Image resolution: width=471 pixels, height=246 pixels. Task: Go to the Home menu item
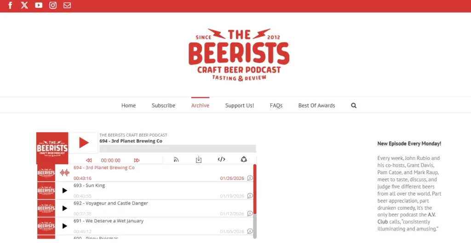129,105
